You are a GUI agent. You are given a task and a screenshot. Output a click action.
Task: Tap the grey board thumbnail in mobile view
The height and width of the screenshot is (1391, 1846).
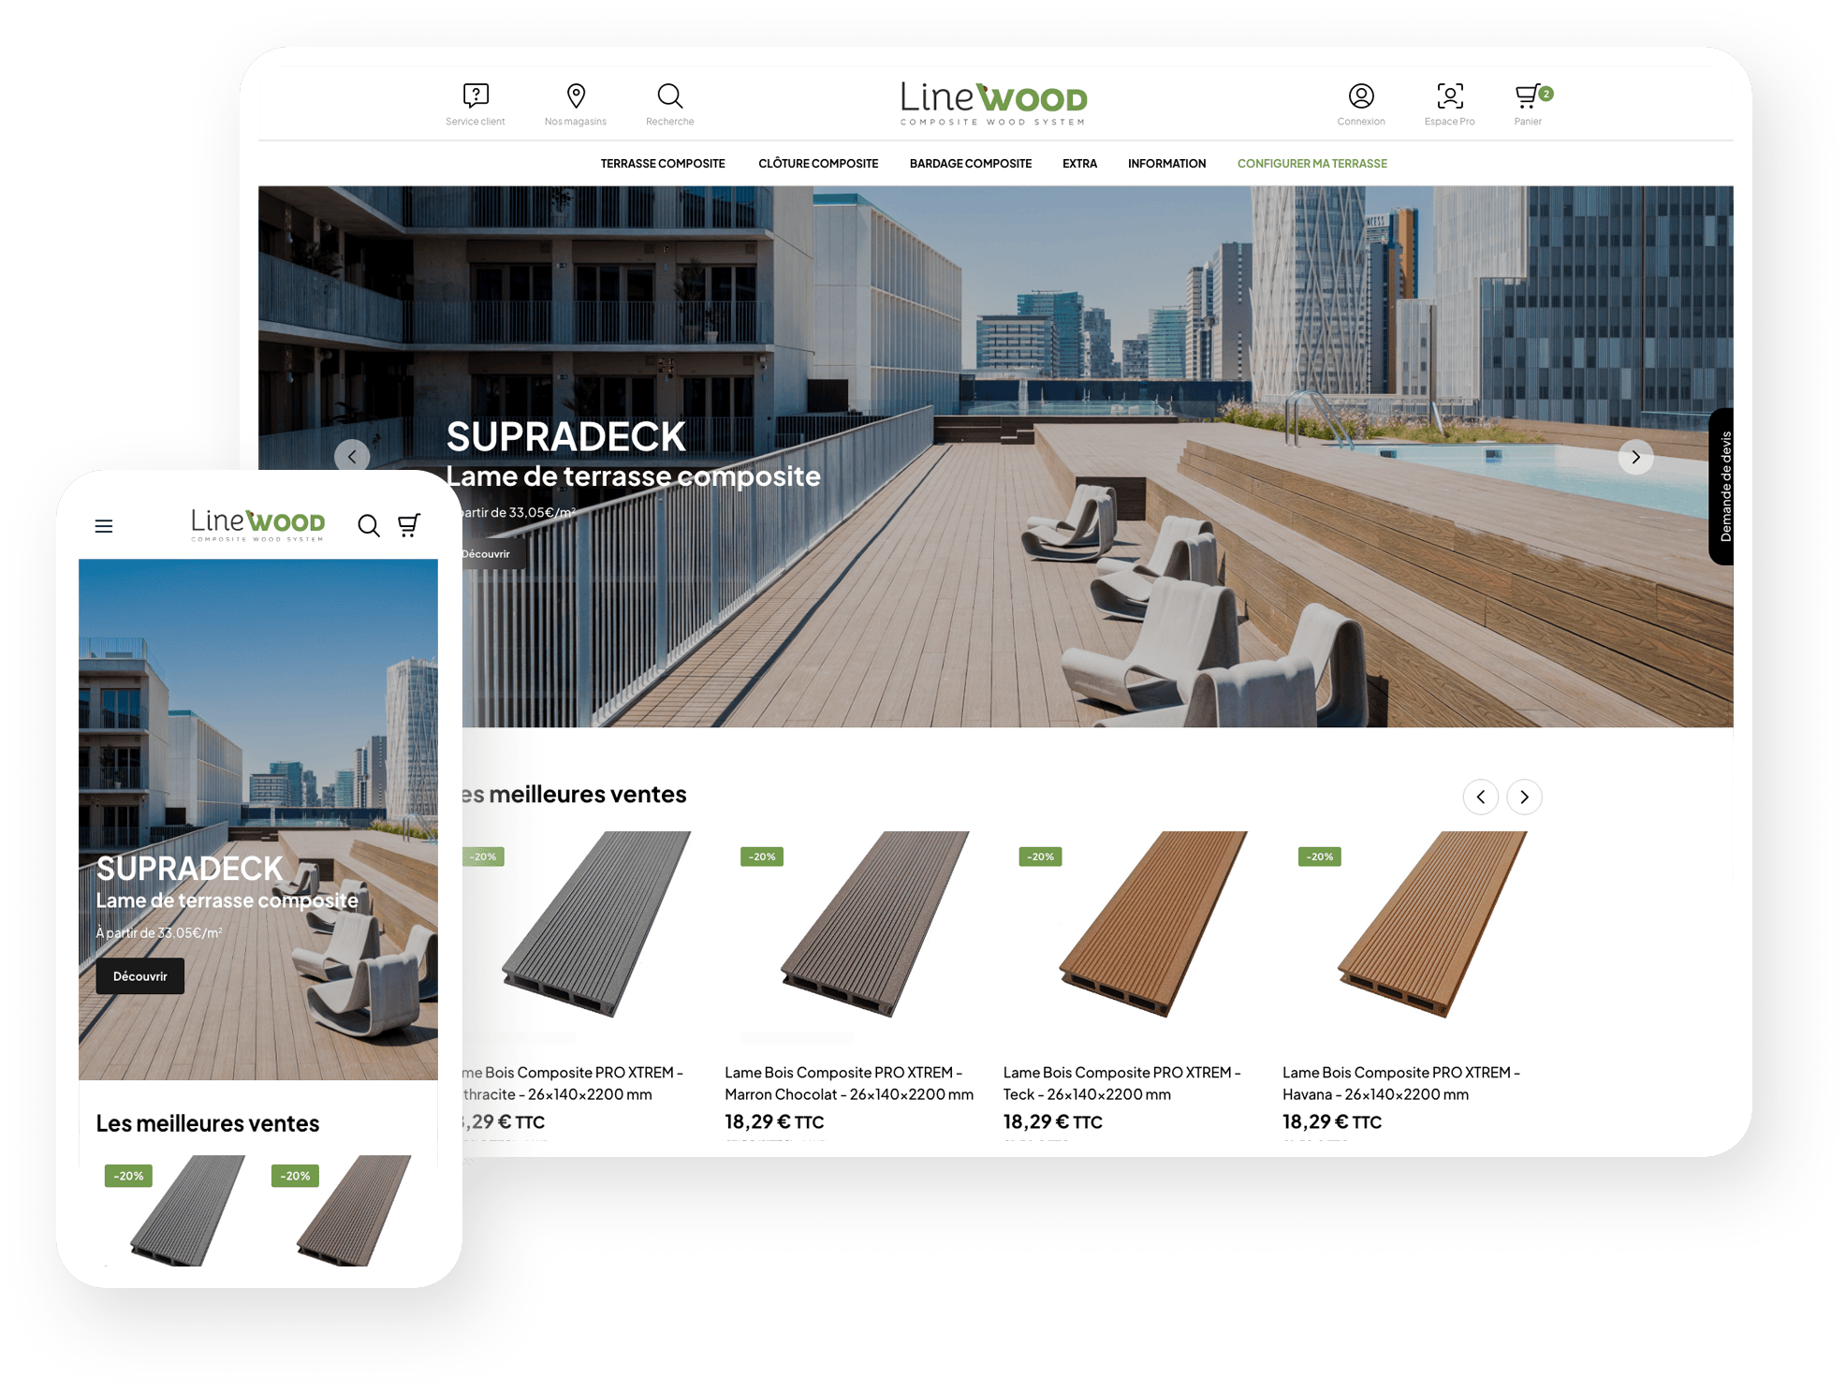pyautogui.click(x=188, y=1211)
